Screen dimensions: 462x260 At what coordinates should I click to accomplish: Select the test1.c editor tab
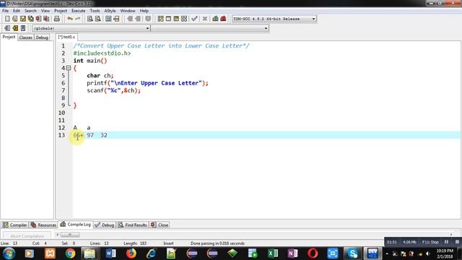pos(66,37)
